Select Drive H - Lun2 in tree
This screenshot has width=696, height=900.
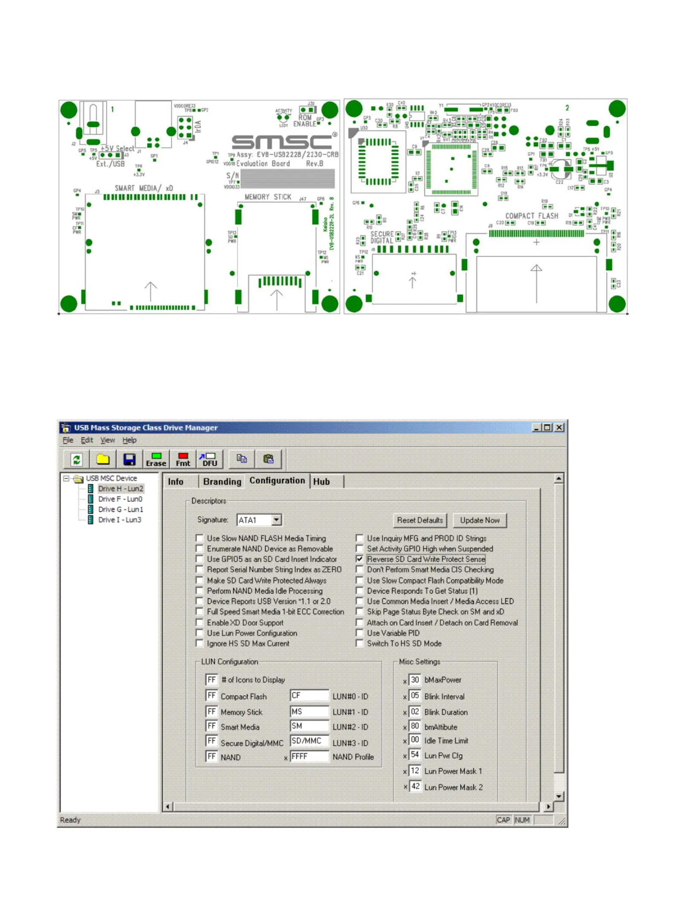pyautogui.click(x=121, y=489)
